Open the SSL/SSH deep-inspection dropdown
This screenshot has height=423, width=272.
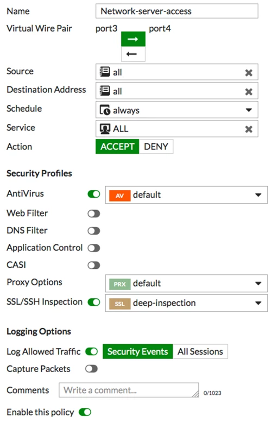click(186, 303)
